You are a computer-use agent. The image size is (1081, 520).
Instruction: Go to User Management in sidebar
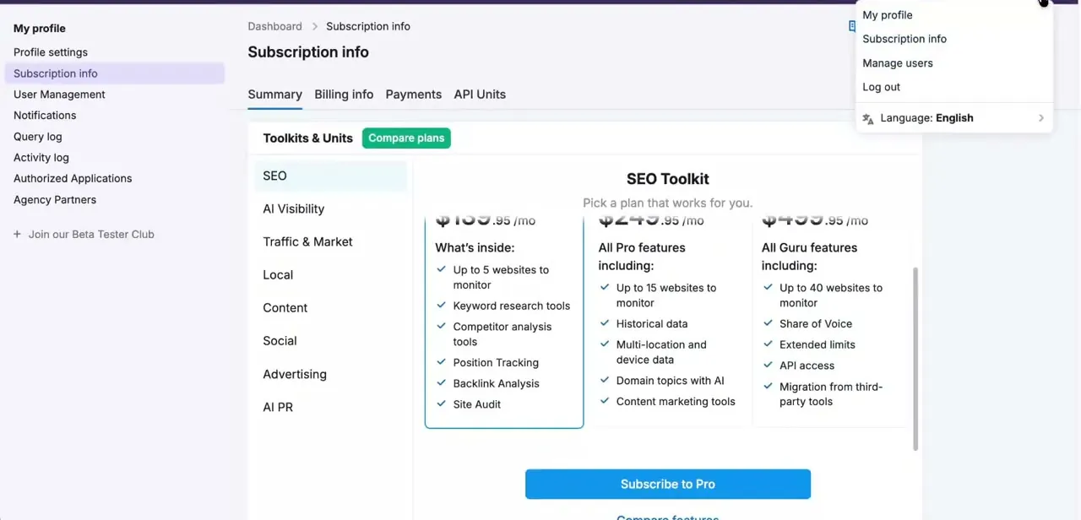pyautogui.click(x=59, y=95)
